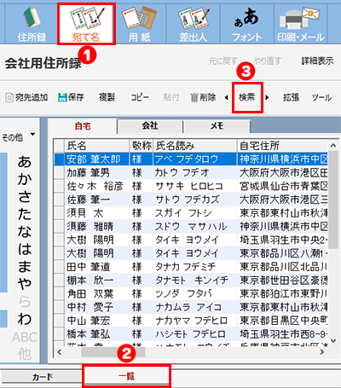341x388 pixels.
Task: Jump to か row in kana index
Action: pyautogui.click(x=25, y=179)
